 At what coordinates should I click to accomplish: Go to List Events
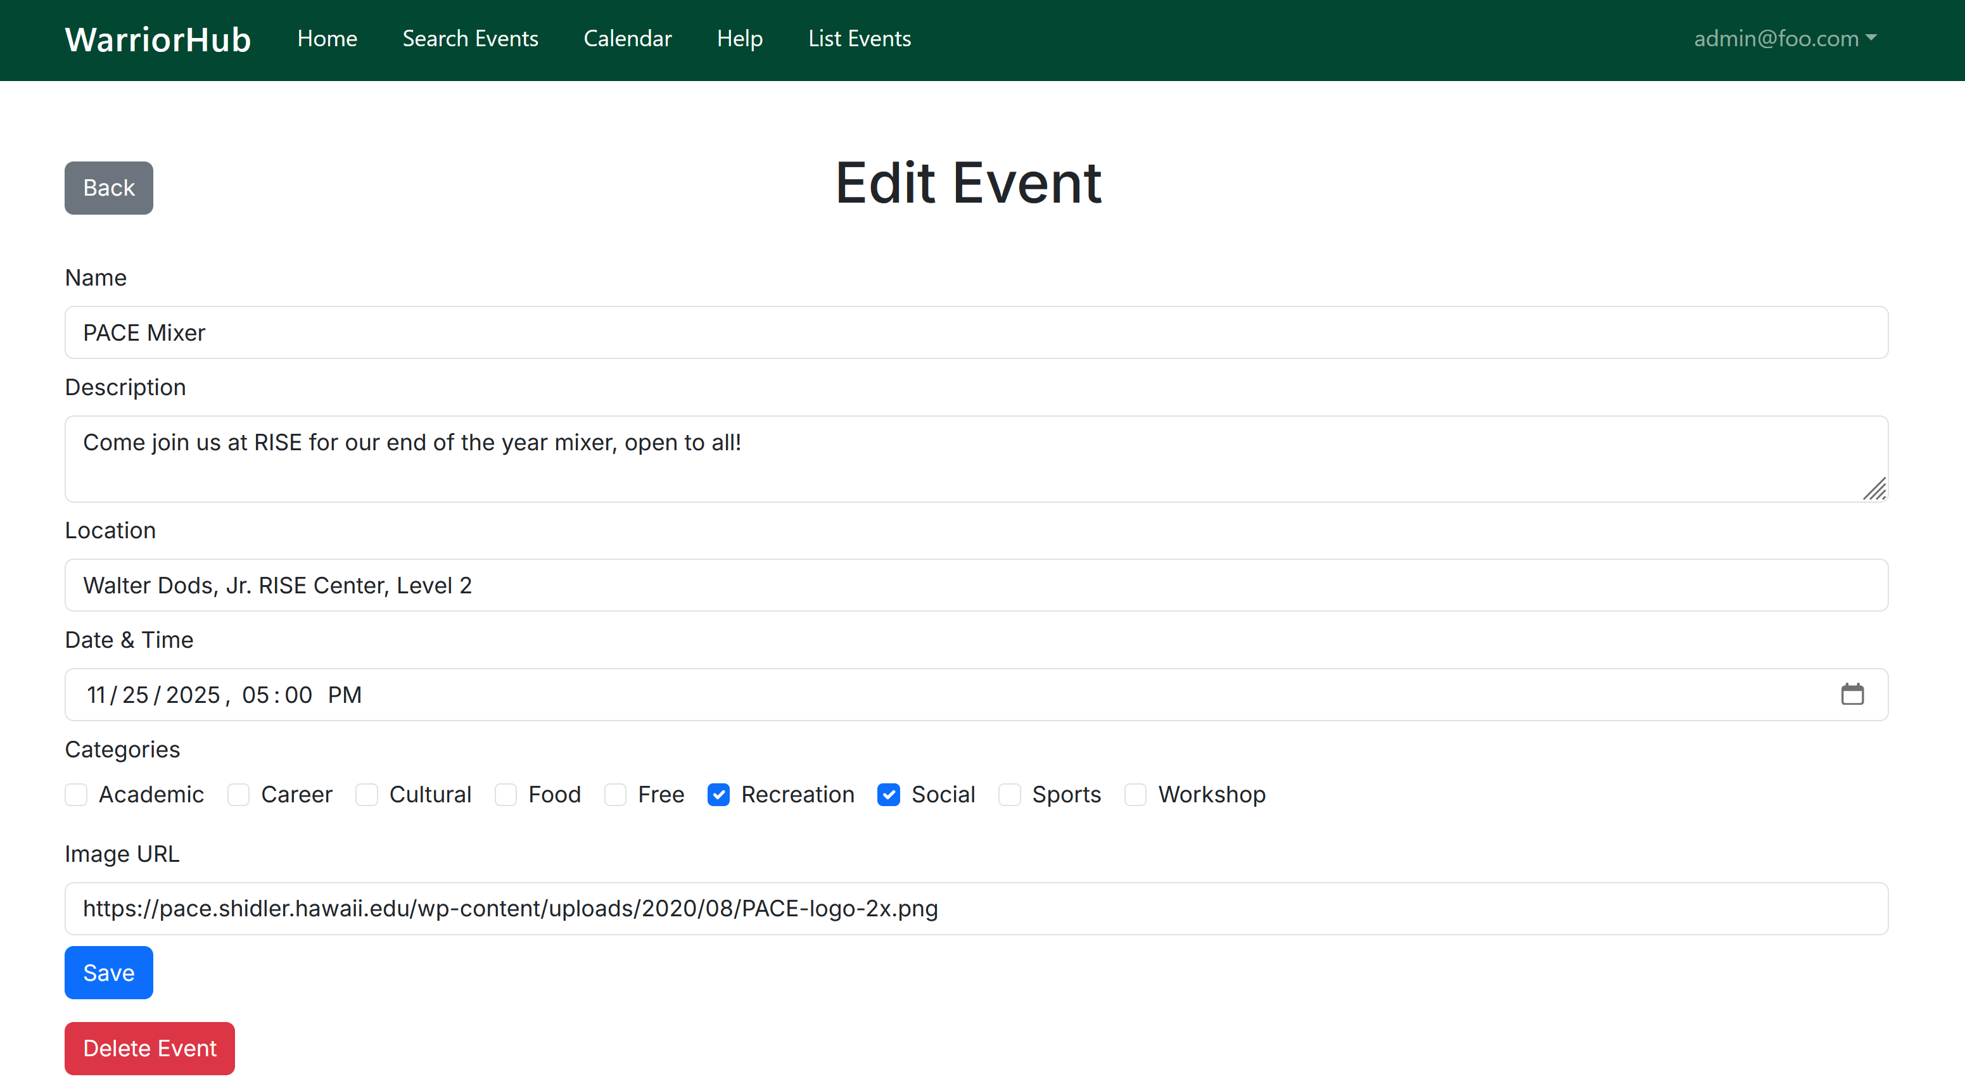pos(860,38)
